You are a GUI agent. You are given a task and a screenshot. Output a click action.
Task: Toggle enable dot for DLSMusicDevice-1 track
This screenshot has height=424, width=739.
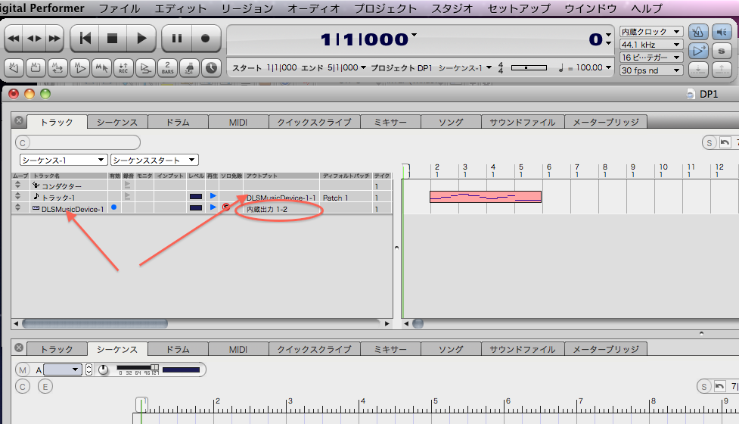click(x=113, y=207)
